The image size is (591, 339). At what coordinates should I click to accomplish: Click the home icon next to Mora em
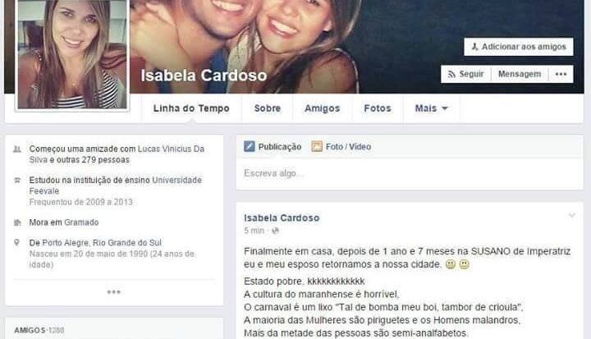pos(17,222)
